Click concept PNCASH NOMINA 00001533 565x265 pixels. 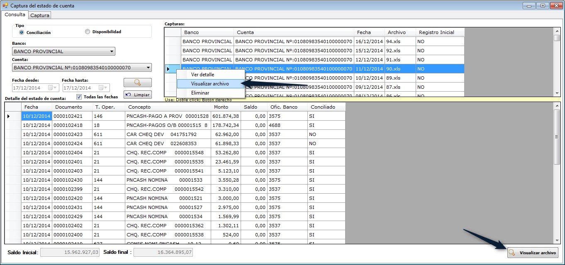(x=168, y=180)
